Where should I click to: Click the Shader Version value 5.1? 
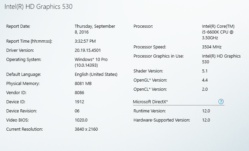pos(205,71)
